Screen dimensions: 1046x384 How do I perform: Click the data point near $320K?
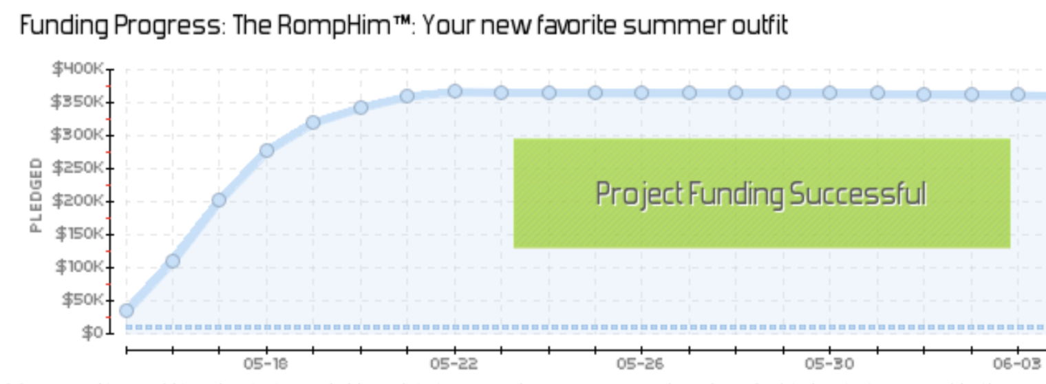pyautogui.click(x=313, y=122)
